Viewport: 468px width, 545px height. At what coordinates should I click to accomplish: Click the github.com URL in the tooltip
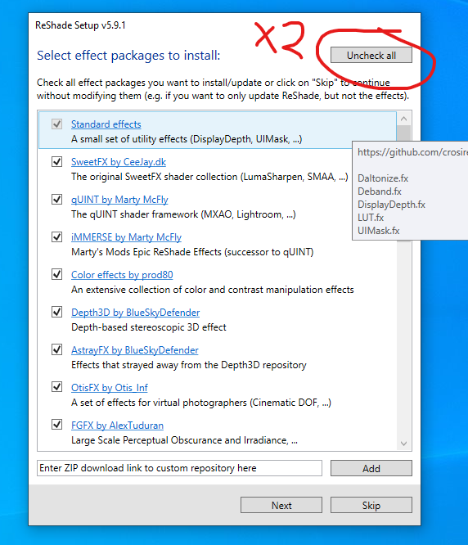coord(412,152)
